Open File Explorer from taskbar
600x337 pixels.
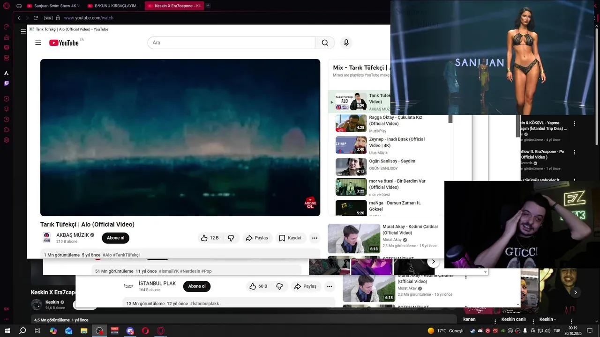coord(84,330)
